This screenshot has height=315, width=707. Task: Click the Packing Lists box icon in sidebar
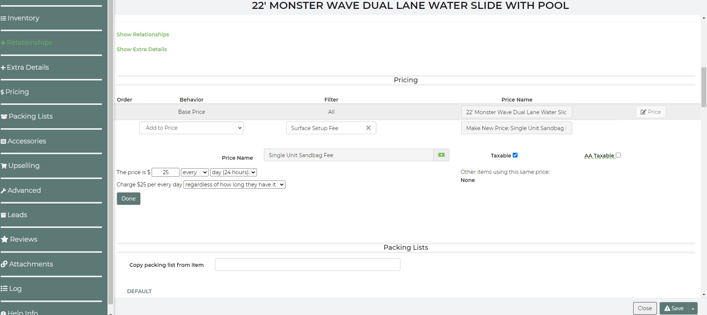click(4, 116)
